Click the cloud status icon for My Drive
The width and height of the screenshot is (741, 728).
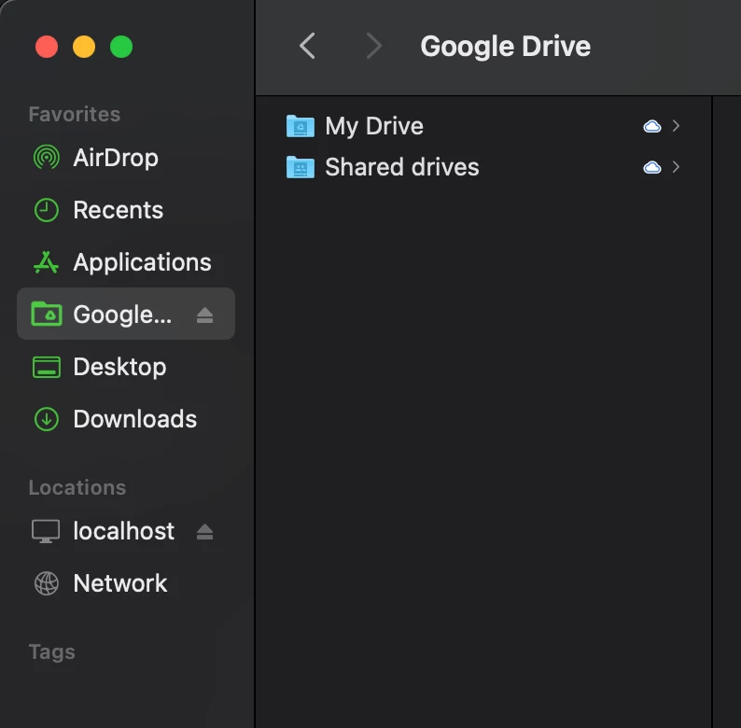click(652, 126)
